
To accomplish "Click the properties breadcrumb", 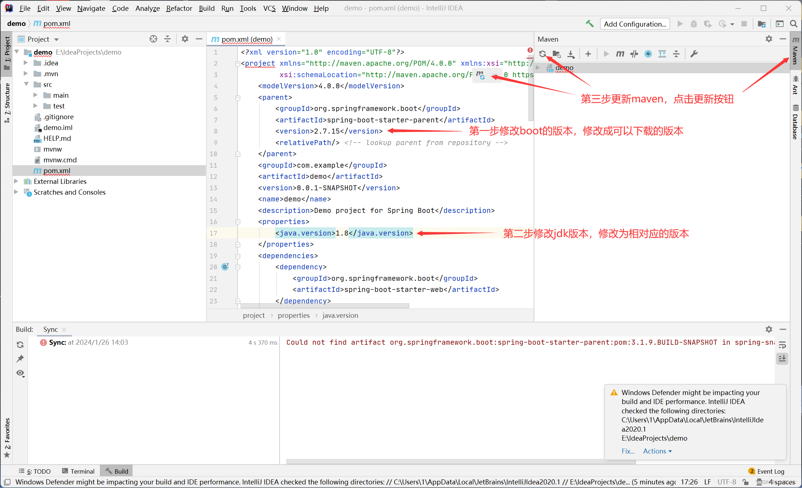I will [294, 315].
